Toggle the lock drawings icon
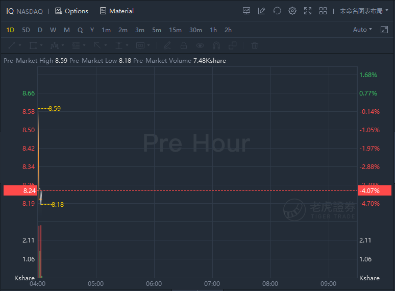Viewport: 395px width, 291px height. pos(184,45)
